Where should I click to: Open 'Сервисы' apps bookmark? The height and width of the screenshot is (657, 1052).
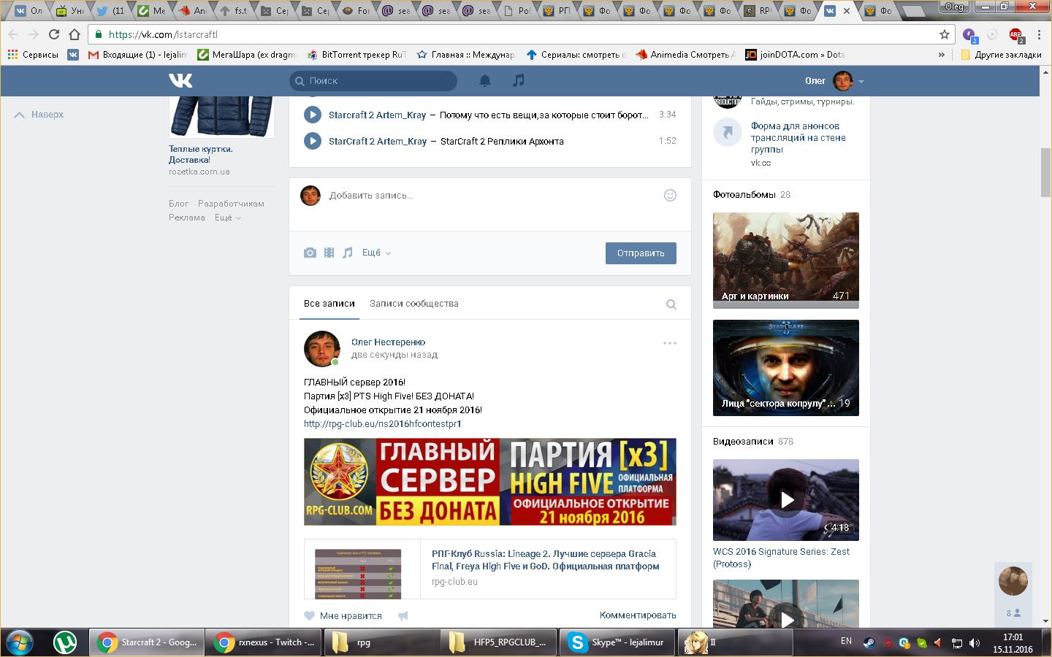pyautogui.click(x=33, y=55)
